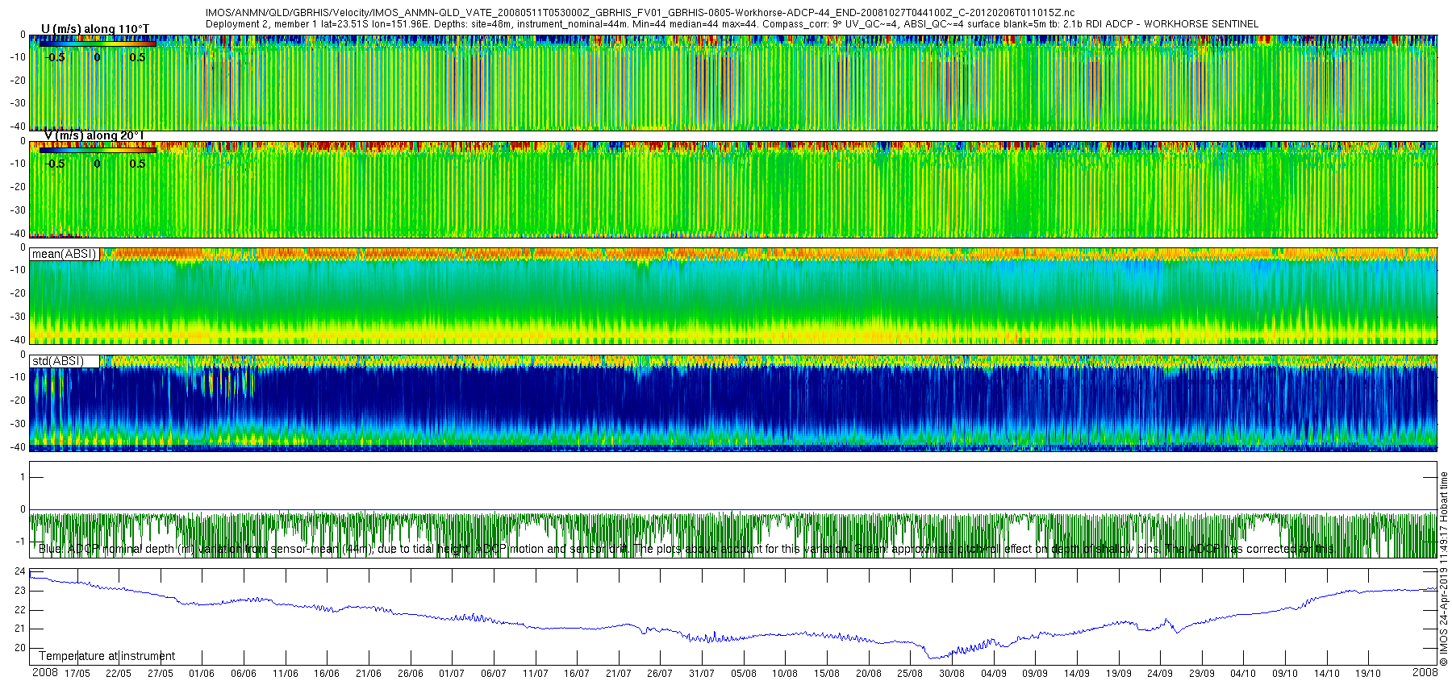The height and width of the screenshot is (685, 1452).
Task: Click the 24 tick on temperature axis
Action: pyautogui.click(x=20, y=571)
